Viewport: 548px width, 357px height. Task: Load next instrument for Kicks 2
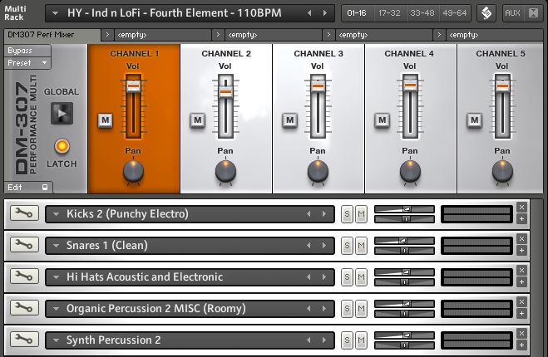click(x=324, y=214)
